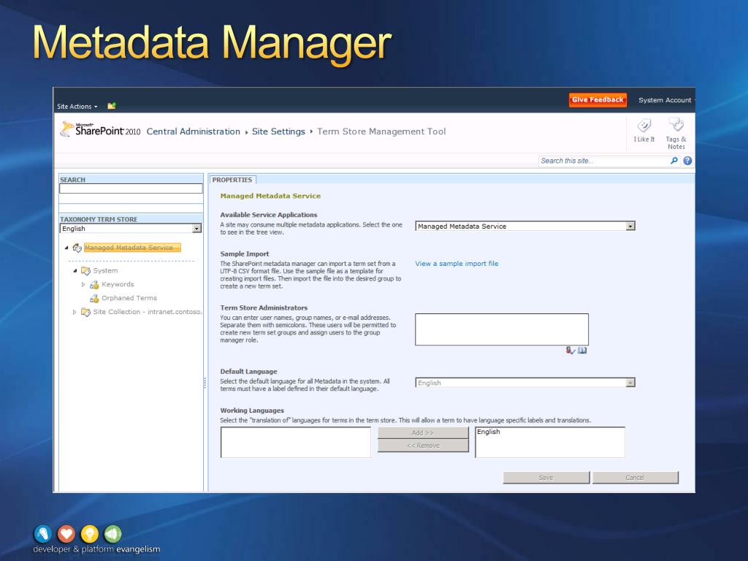Image resolution: width=748 pixels, height=561 pixels.
Task: Expand the Keywords term set
Action: 83,284
